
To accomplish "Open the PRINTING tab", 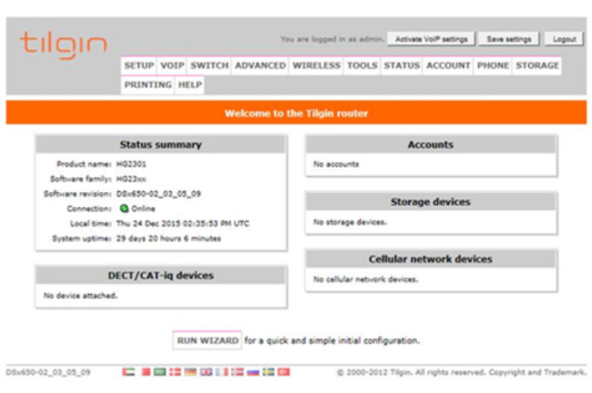I will (x=148, y=85).
